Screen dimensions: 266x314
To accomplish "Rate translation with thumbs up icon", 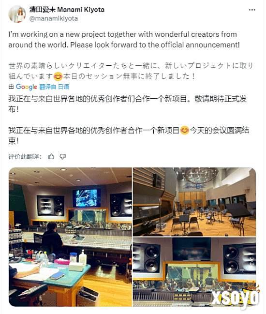I will point(51,157).
